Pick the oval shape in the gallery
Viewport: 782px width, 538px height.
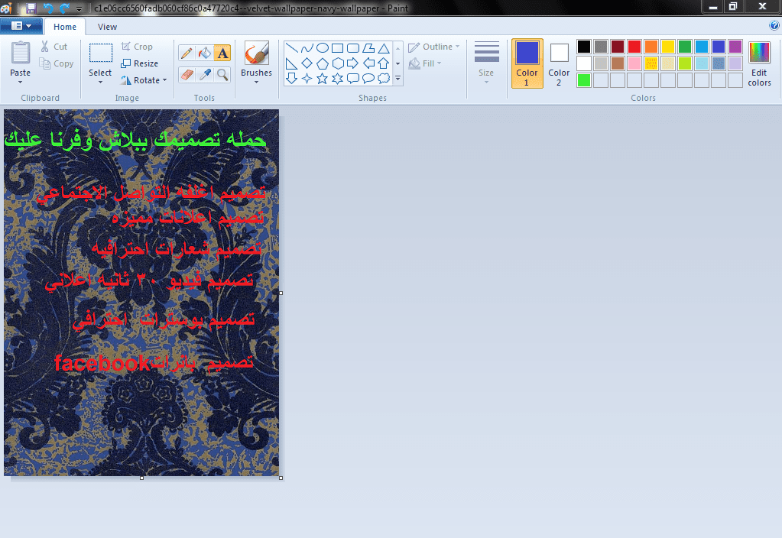322,48
